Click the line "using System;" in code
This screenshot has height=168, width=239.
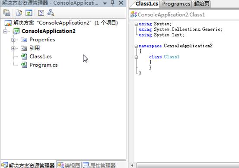pos(155,24)
